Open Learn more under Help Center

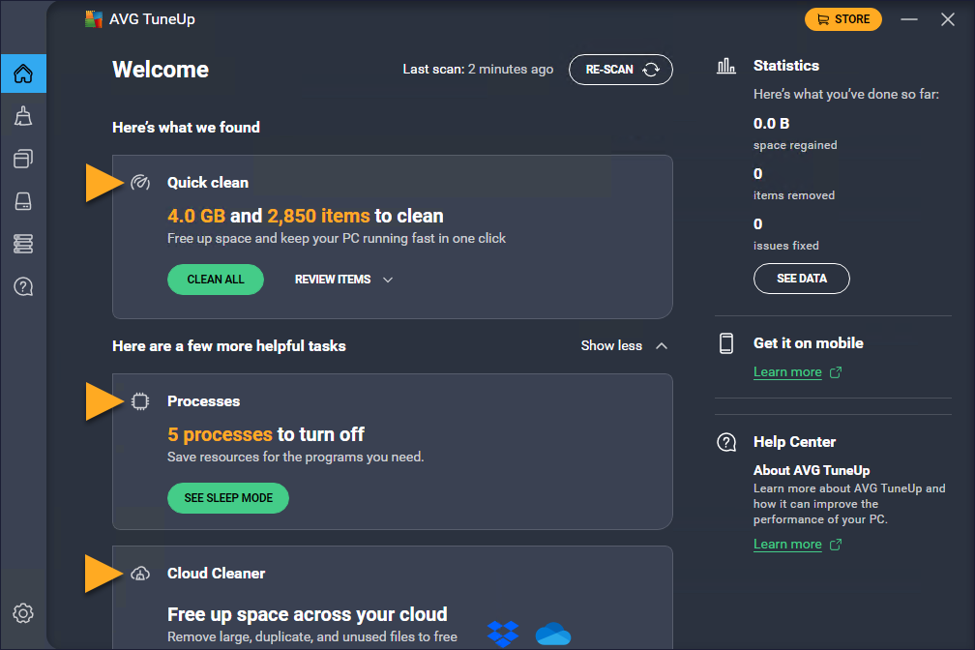[787, 545]
